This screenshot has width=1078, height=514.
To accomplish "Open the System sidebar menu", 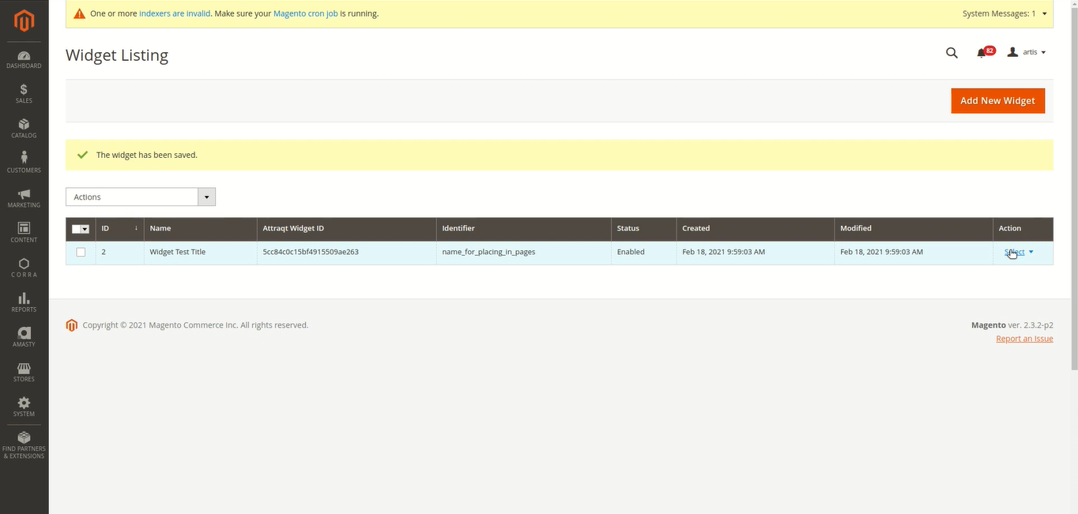I will tap(23, 405).
